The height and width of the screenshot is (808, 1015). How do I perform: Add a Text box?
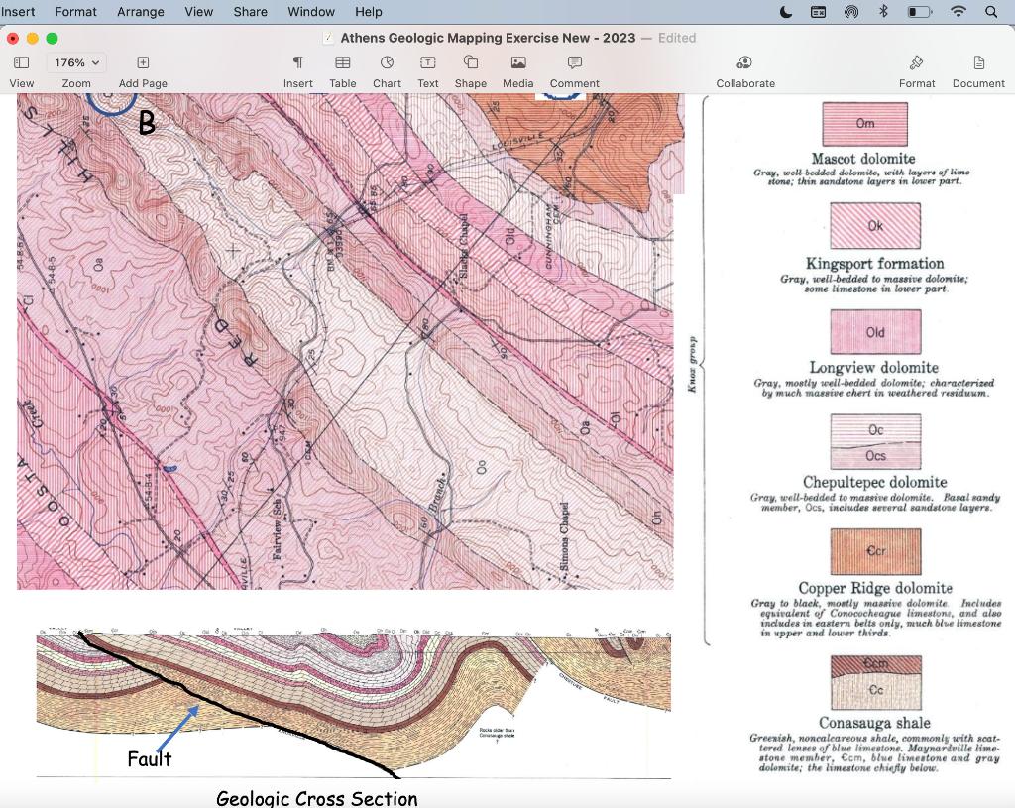click(x=427, y=69)
